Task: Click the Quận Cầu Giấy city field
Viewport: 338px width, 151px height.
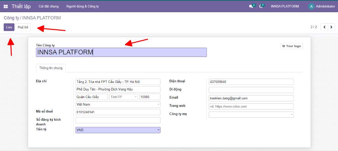Action: [91, 97]
